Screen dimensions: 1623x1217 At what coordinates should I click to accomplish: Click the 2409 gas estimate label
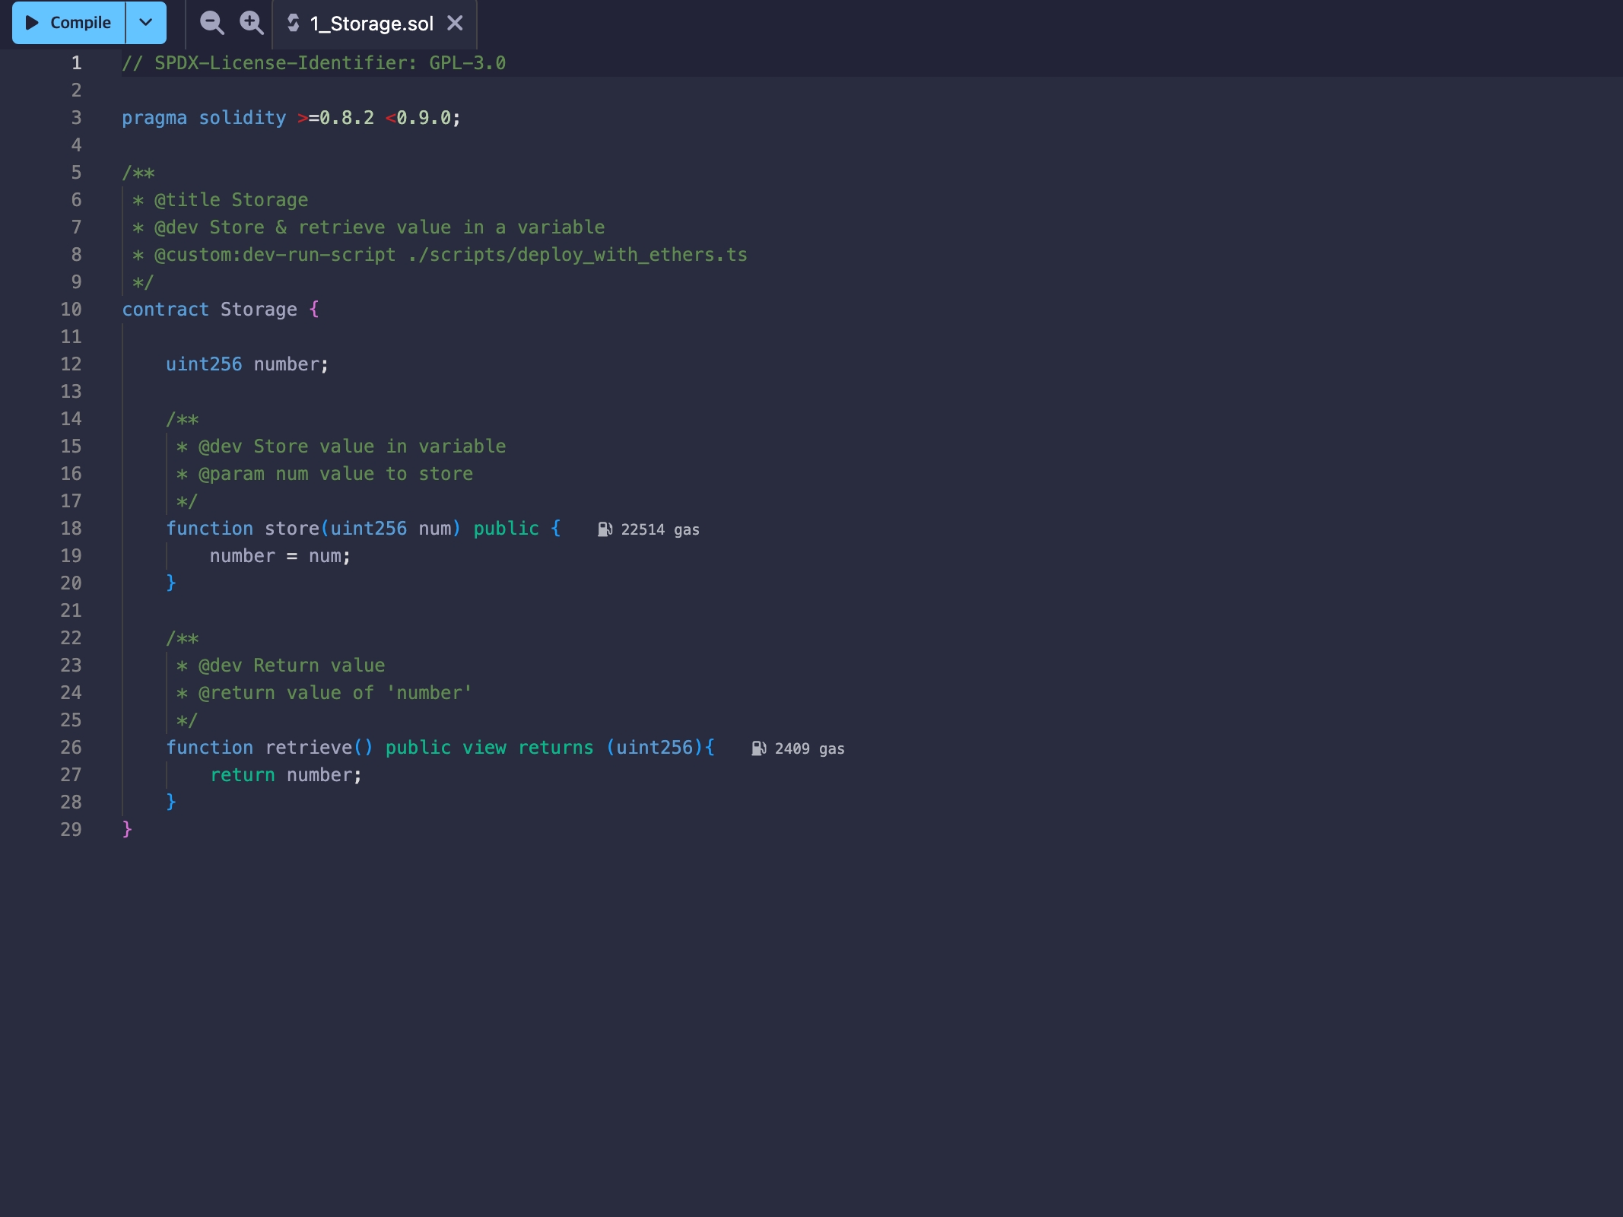pos(809,748)
